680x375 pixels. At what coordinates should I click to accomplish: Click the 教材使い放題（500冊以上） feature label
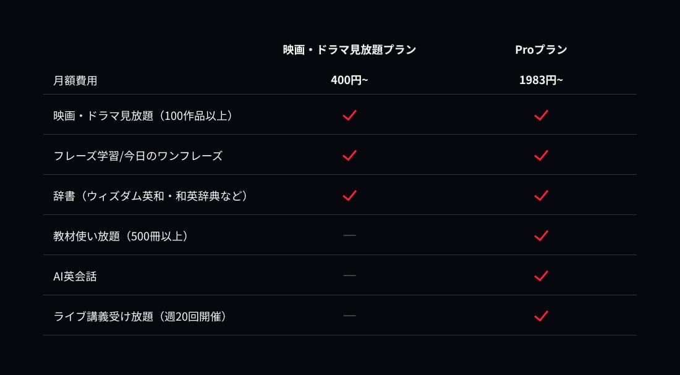(x=121, y=236)
